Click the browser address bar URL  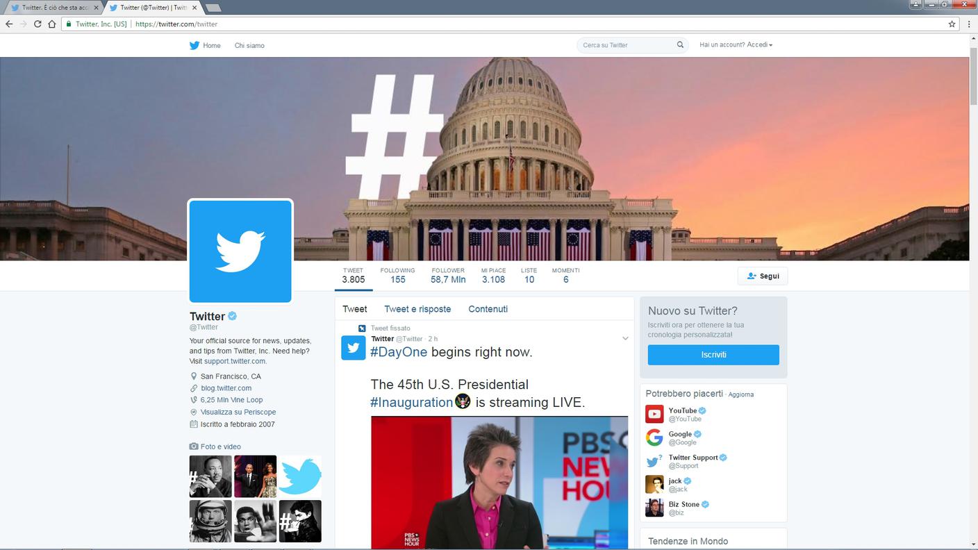176,24
